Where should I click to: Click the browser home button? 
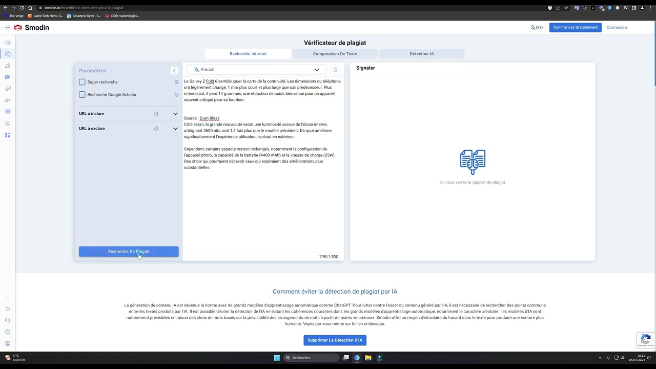pos(30,8)
